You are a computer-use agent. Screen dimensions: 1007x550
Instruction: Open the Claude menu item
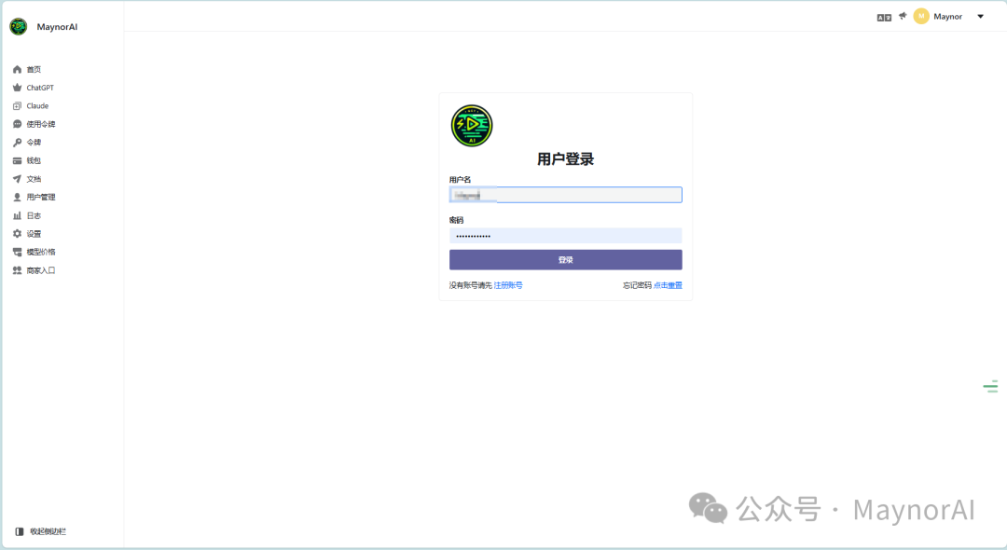(37, 106)
